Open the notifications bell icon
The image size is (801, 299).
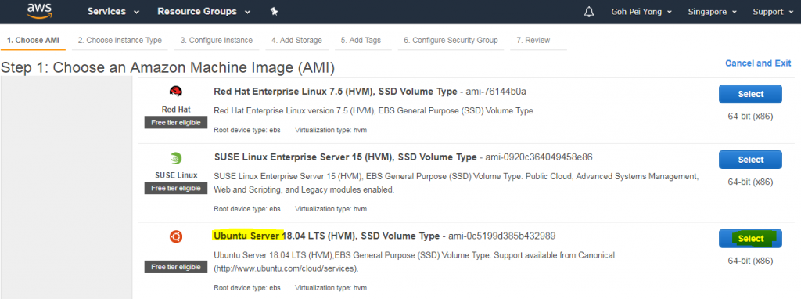click(x=589, y=12)
